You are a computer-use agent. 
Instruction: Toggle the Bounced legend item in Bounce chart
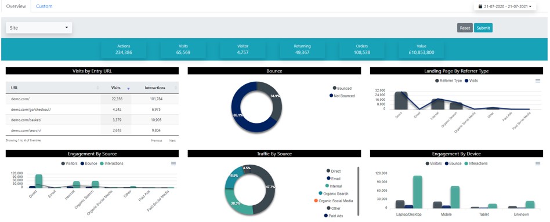pyautogui.click(x=342, y=88)
